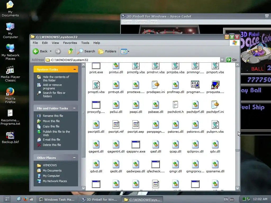This screenshot has height=203, width=271.
Task: Open the File menu
Action: pos(35,43)
